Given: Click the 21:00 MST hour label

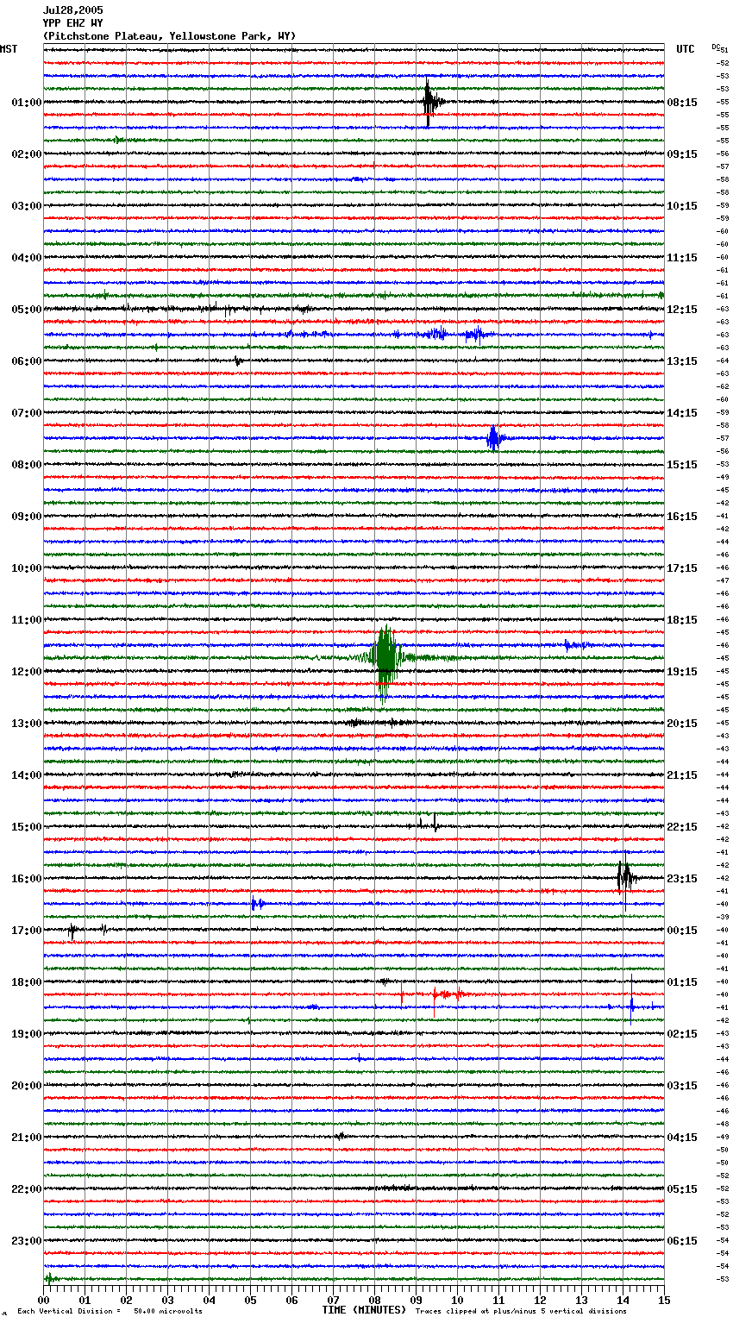Looking at the screenshot, I should (x=27, y=1138).
